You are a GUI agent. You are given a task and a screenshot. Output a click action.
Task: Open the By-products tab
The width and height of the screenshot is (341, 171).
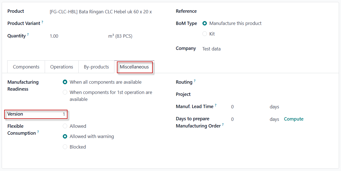(x=96, y=67)
